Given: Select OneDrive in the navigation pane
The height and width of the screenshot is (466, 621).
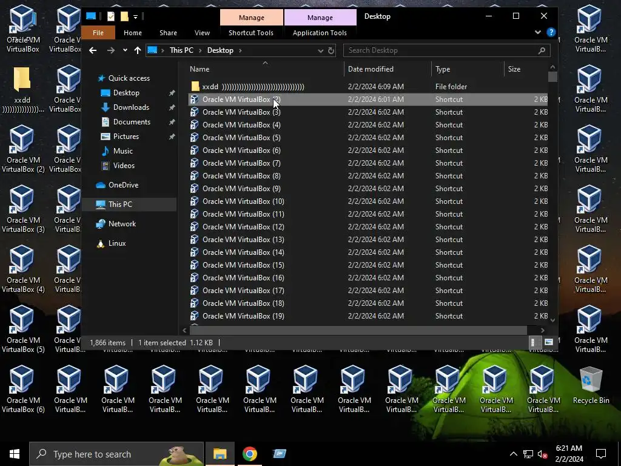Looking at the screenshot, I should (123, 185).
